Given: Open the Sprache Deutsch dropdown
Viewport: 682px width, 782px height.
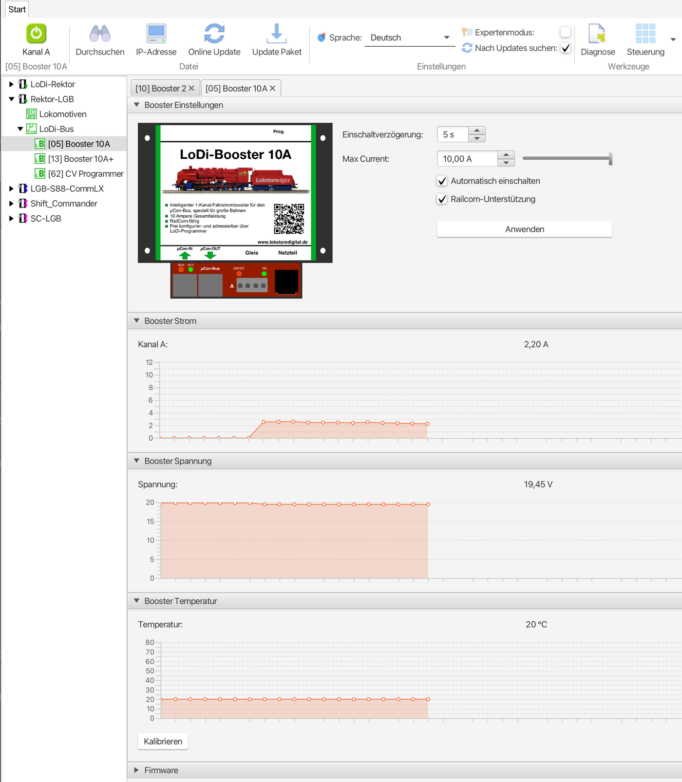Looking at the screenshot, I should point(410,37).
